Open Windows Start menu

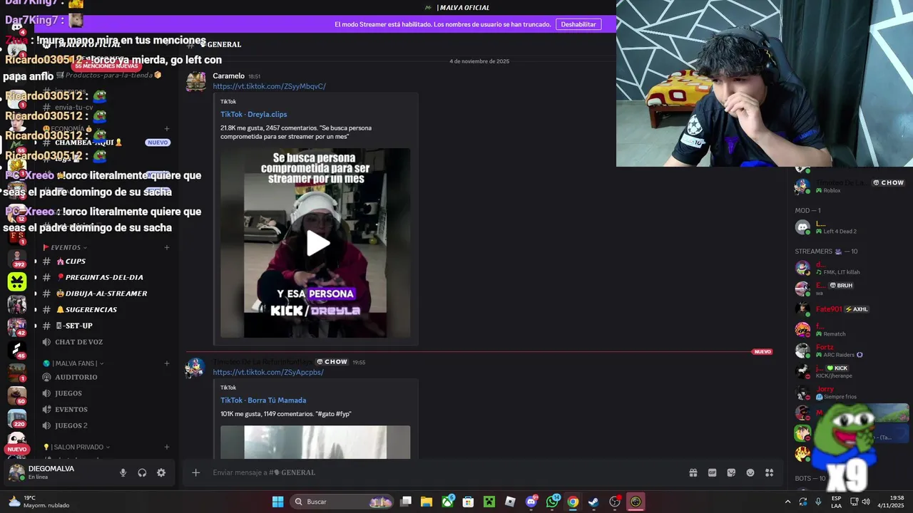coord(277,502)
